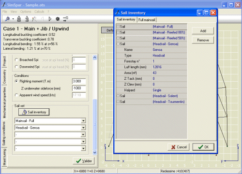242x174 pixels.
Task: Select the front view boat icon
Action: click(19, 19)
